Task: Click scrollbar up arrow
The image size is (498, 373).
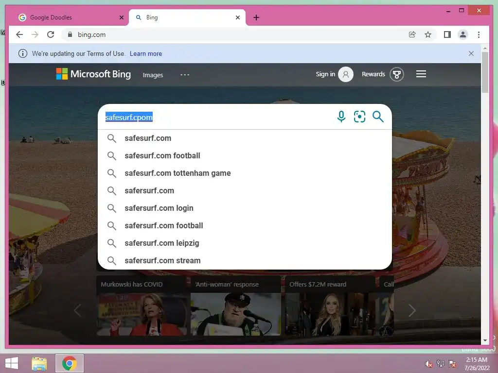Action: (485, 48)
